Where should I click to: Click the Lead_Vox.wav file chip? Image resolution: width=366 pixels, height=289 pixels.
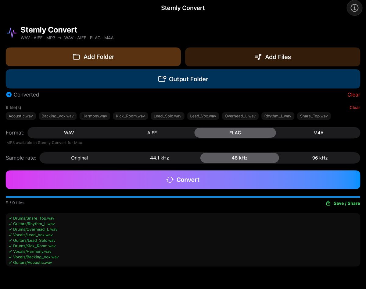(x=203, y=116)
